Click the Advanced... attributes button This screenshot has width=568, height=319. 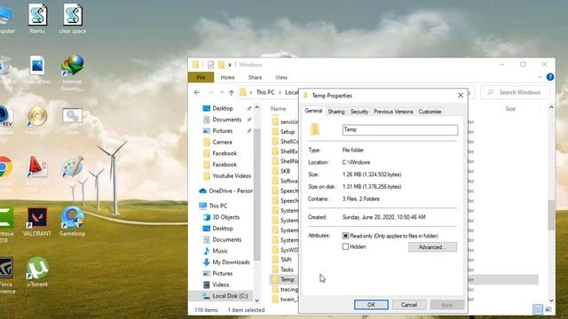click(x=432, y=247)
